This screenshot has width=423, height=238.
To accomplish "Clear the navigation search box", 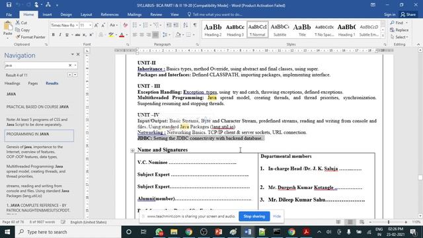I will [70, 65].
